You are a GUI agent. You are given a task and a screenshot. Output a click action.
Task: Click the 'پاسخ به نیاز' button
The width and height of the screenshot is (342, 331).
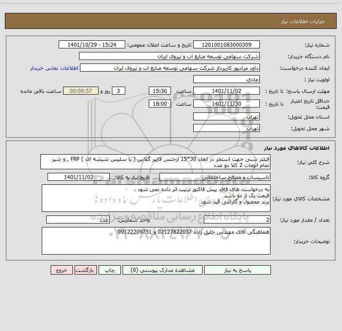[238, 270]
